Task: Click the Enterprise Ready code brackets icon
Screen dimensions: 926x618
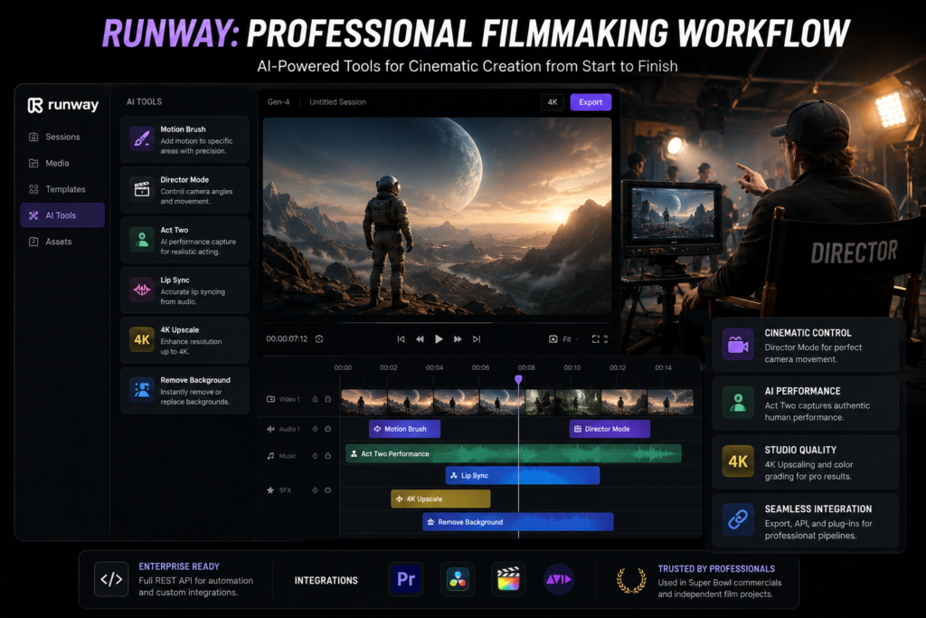Action: pyautogui.click(x=111, y=579)
